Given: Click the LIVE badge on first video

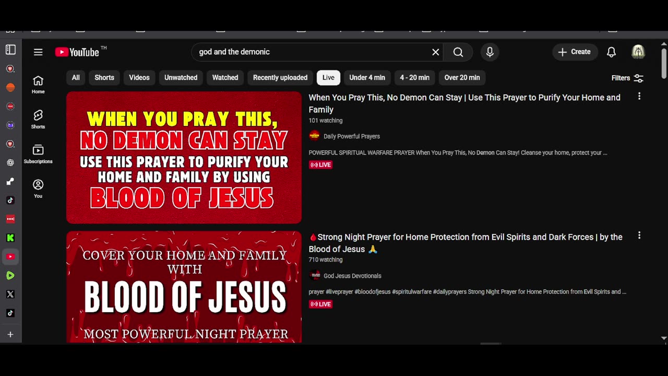Looking at the screenshot, I should point(320,164).
